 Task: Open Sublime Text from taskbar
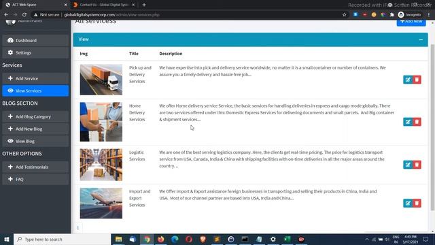pyautogui.click(x=217, y=239)
